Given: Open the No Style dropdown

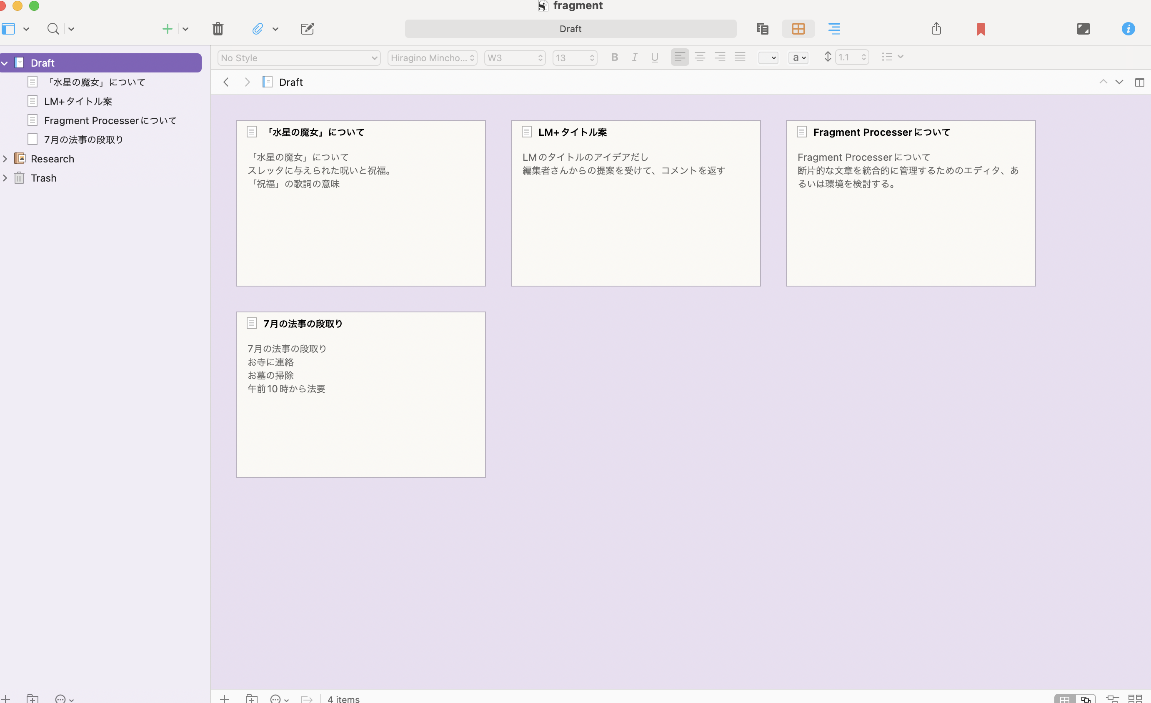Looking at the screenshot, I should coord(299,58).
